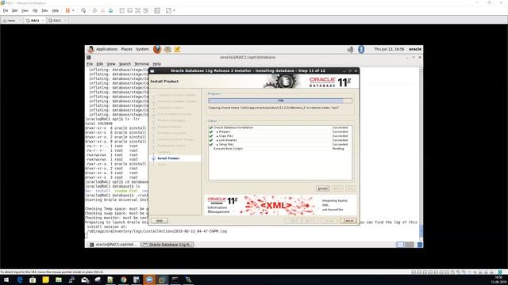Enter full screen mode via toolbar icon

(137, 10)
